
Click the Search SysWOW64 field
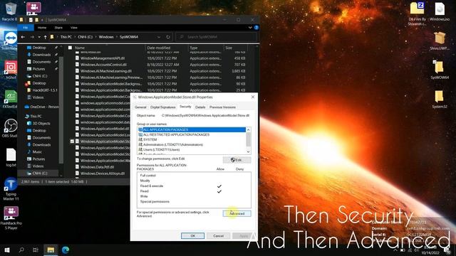(217, 37)
